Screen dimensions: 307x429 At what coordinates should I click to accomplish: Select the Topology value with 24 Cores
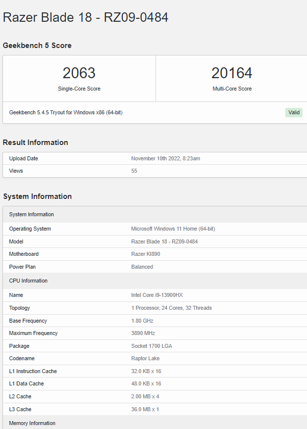pyautogui.click(x=171, y=308)
